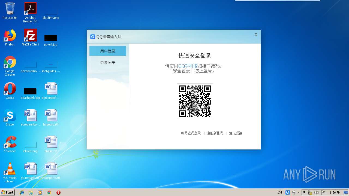Open the input mode dropdown arrow in tray
The height and width of the screenshot is (196, 349).
click(x=299, y=192)
